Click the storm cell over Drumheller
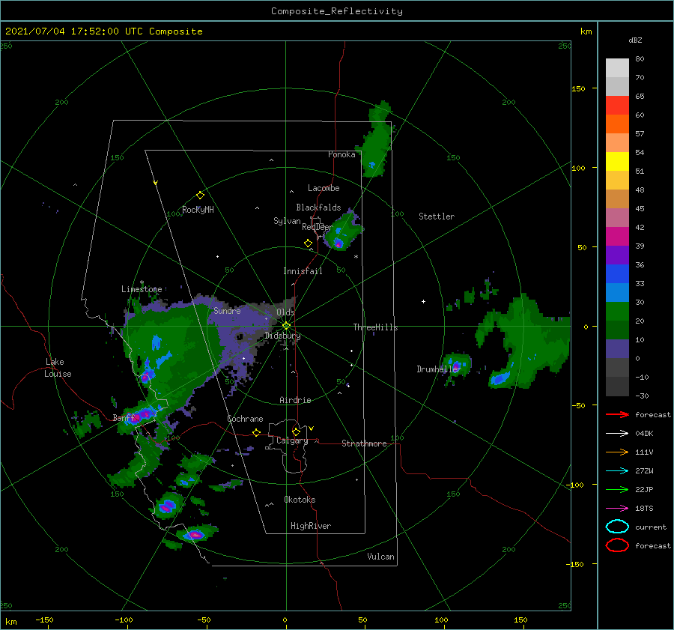The image size is (674, 630). [457, 366]
